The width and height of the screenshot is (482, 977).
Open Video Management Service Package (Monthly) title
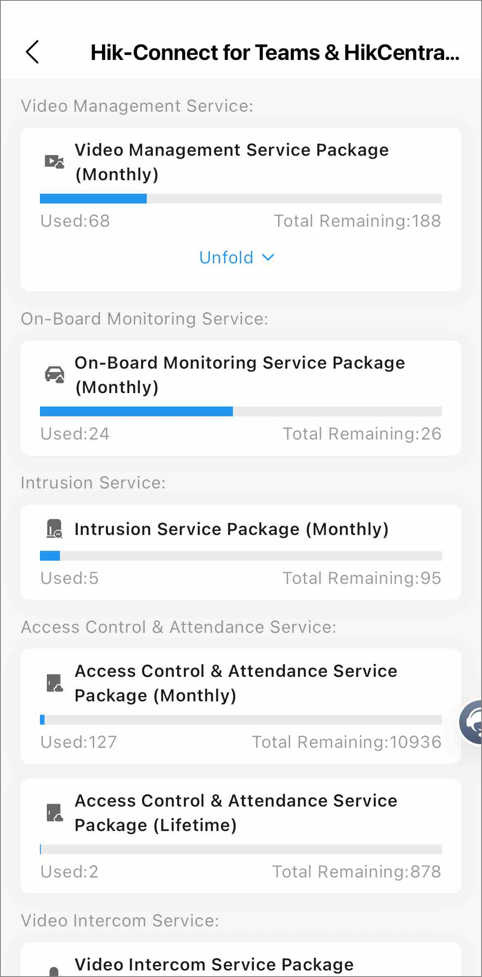tap(231, 162)
